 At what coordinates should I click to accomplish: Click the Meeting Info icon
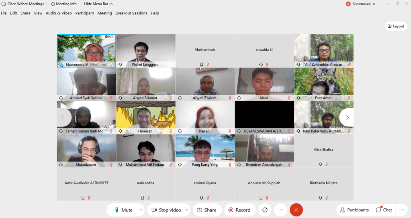53,4
